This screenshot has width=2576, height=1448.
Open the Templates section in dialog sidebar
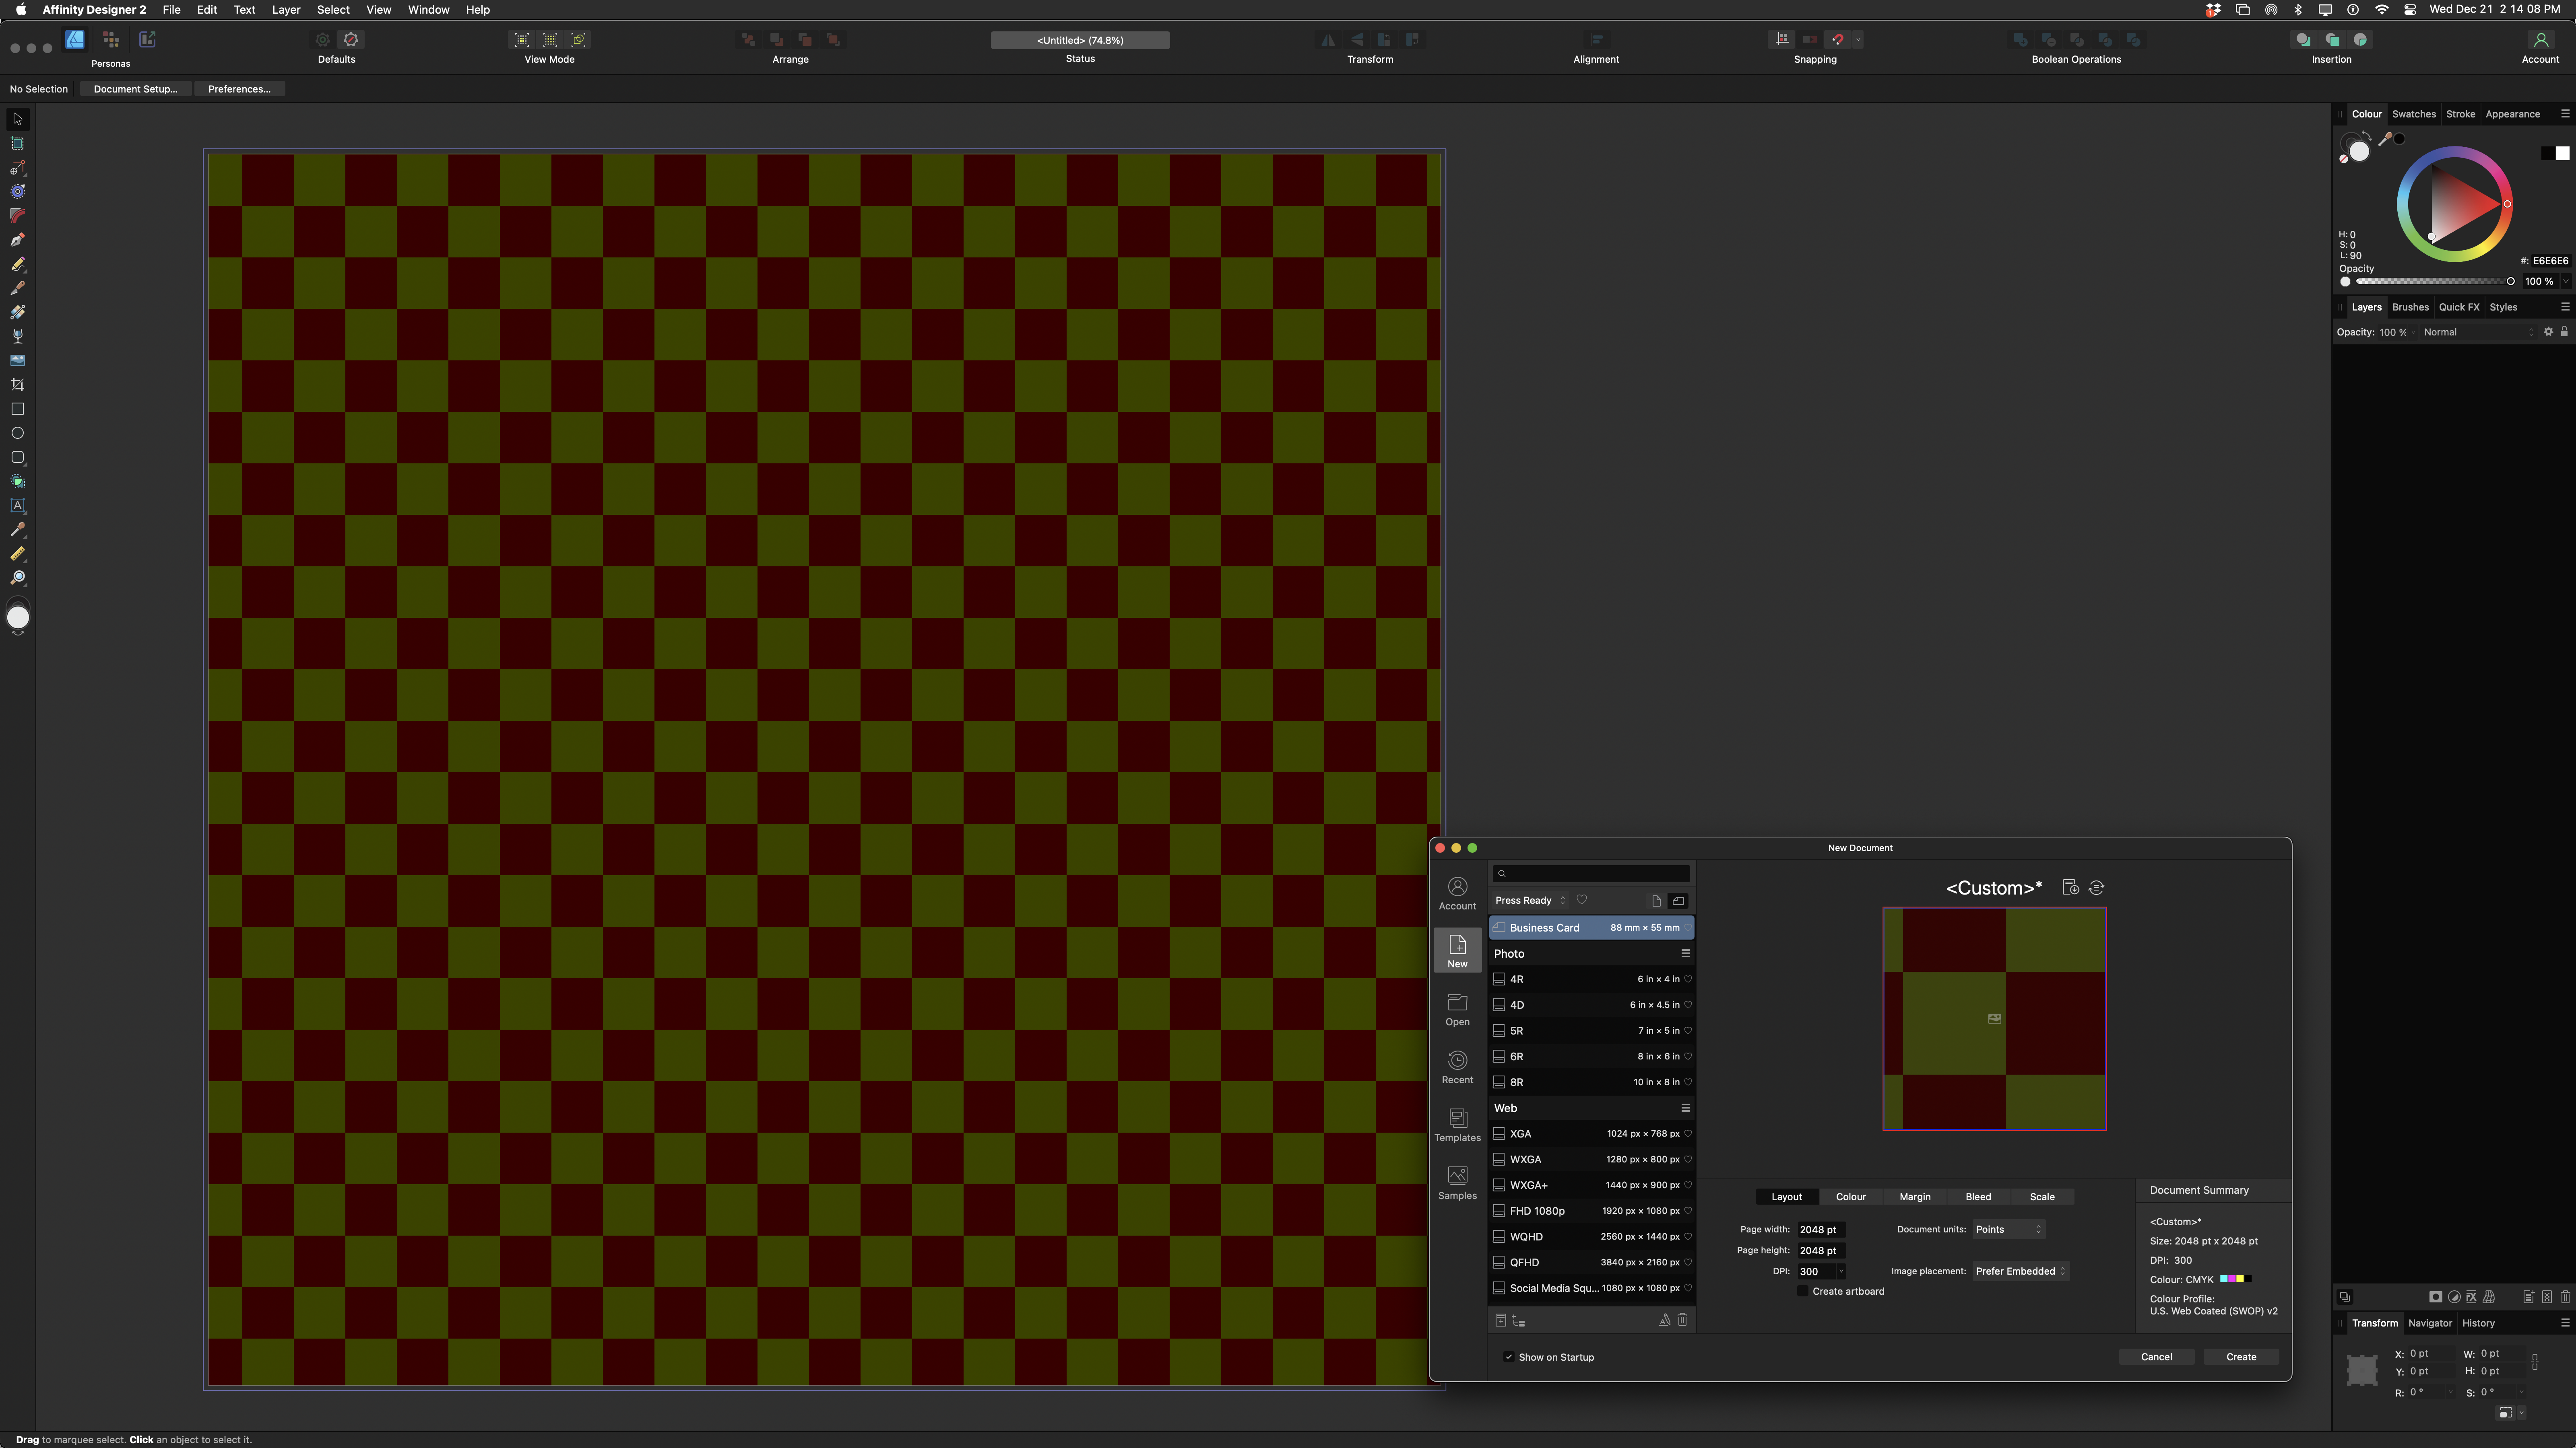(1457, 1124)
